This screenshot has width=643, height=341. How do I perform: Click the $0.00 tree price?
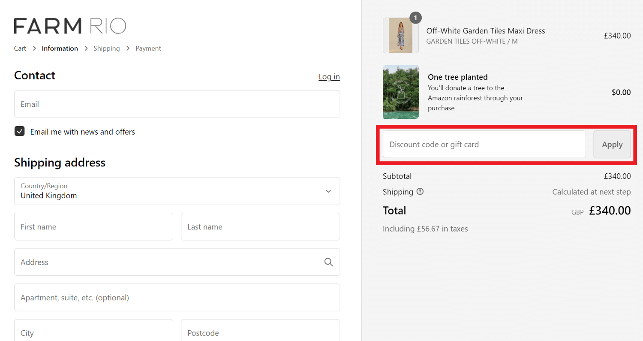(621, 92)
